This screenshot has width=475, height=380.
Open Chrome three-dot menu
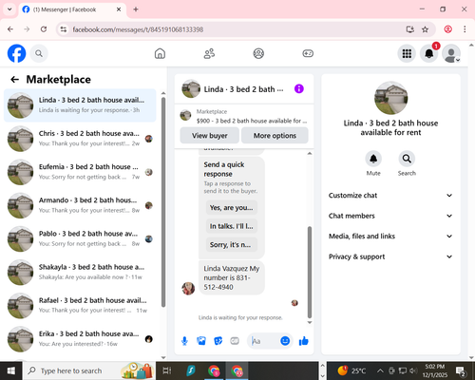click(x=465, y=29)
